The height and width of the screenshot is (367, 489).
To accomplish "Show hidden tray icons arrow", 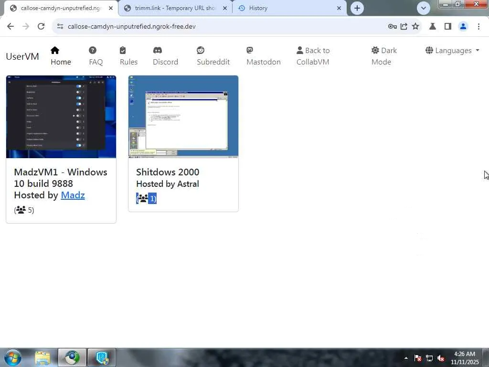I will [x=406, y=358].
